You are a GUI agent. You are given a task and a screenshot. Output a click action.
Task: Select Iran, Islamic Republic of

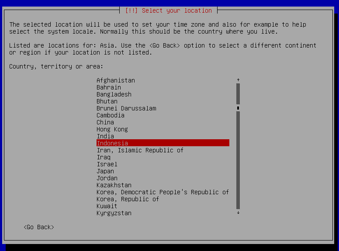[x=163, y=150]
